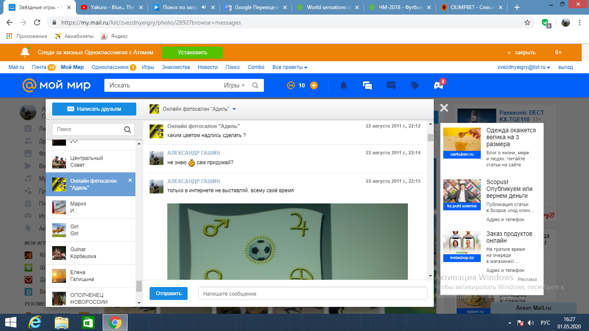Open Новости in top menu
Viewport: 589px width, 331px height.
208,67
